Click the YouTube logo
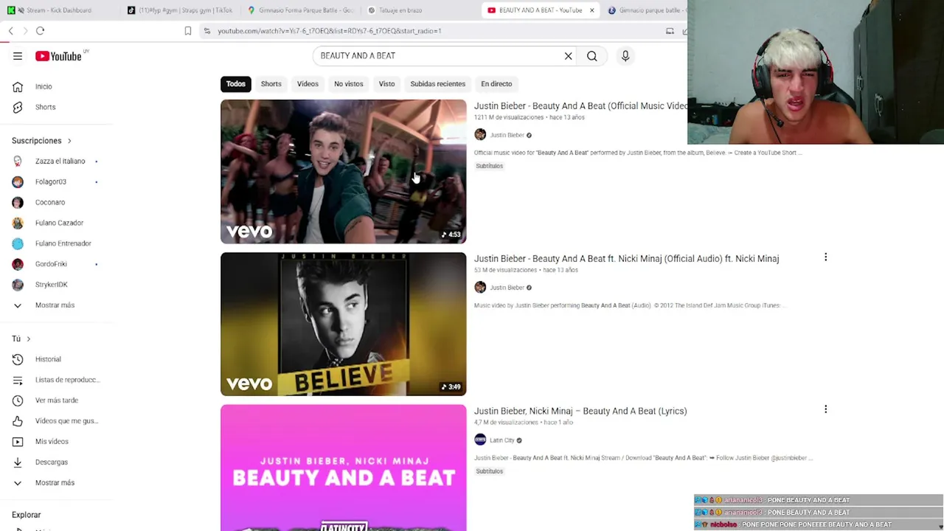The height and width of the screenshot is (531, 944). point(58,56)
